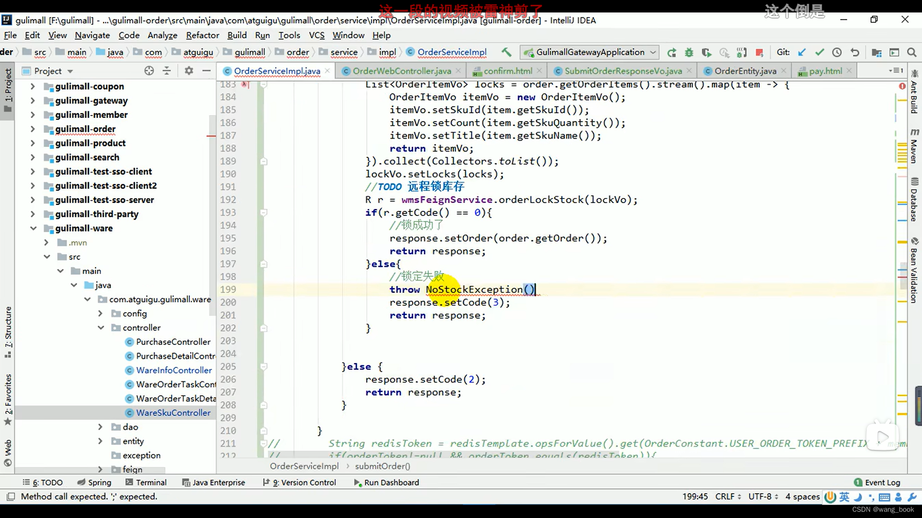
Task: Click the red Stop run icon
Action: 759,52
